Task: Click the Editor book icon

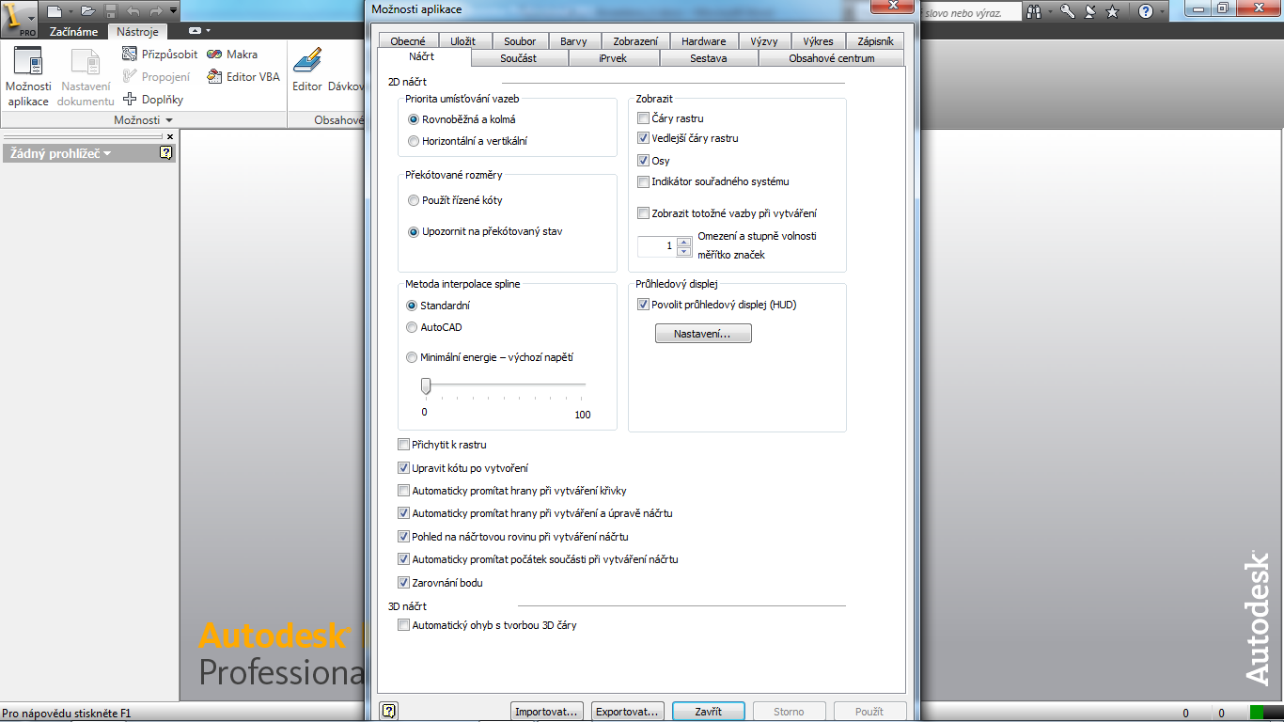Action: coord(307,61)
